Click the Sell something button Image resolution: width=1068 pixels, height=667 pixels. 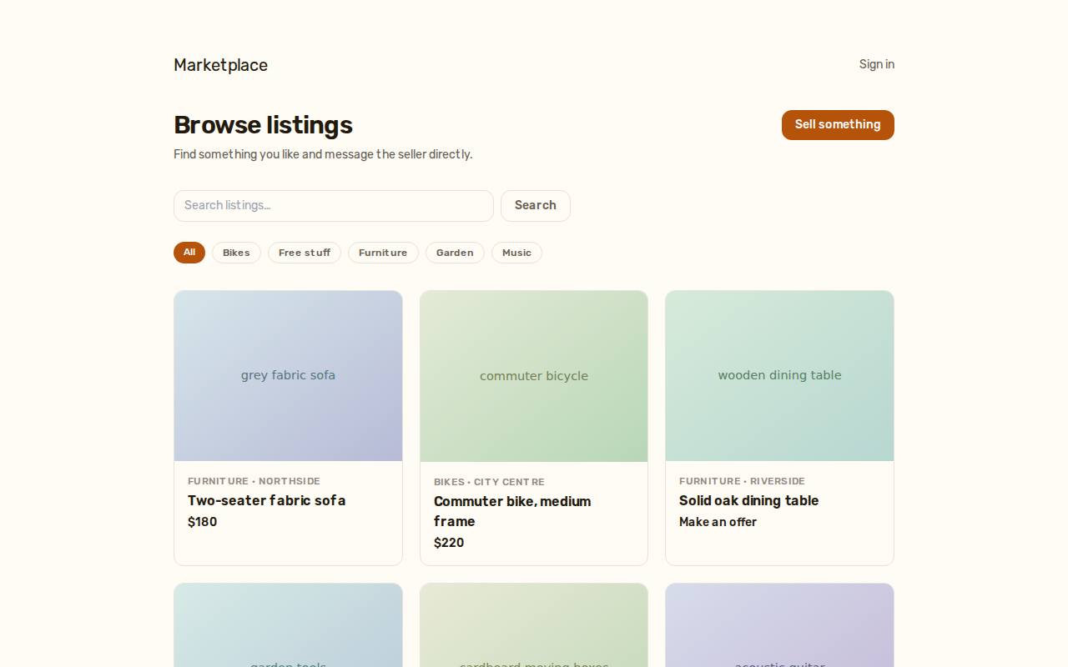pyautogui.click(x=838, y=125)
